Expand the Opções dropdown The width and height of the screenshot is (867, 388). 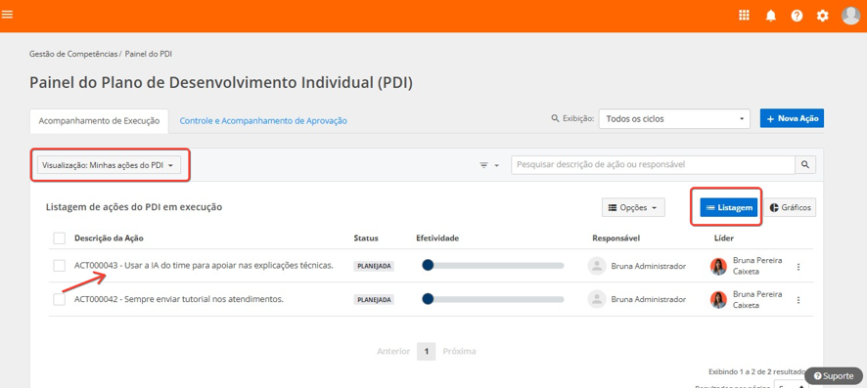tap(633, 207)
